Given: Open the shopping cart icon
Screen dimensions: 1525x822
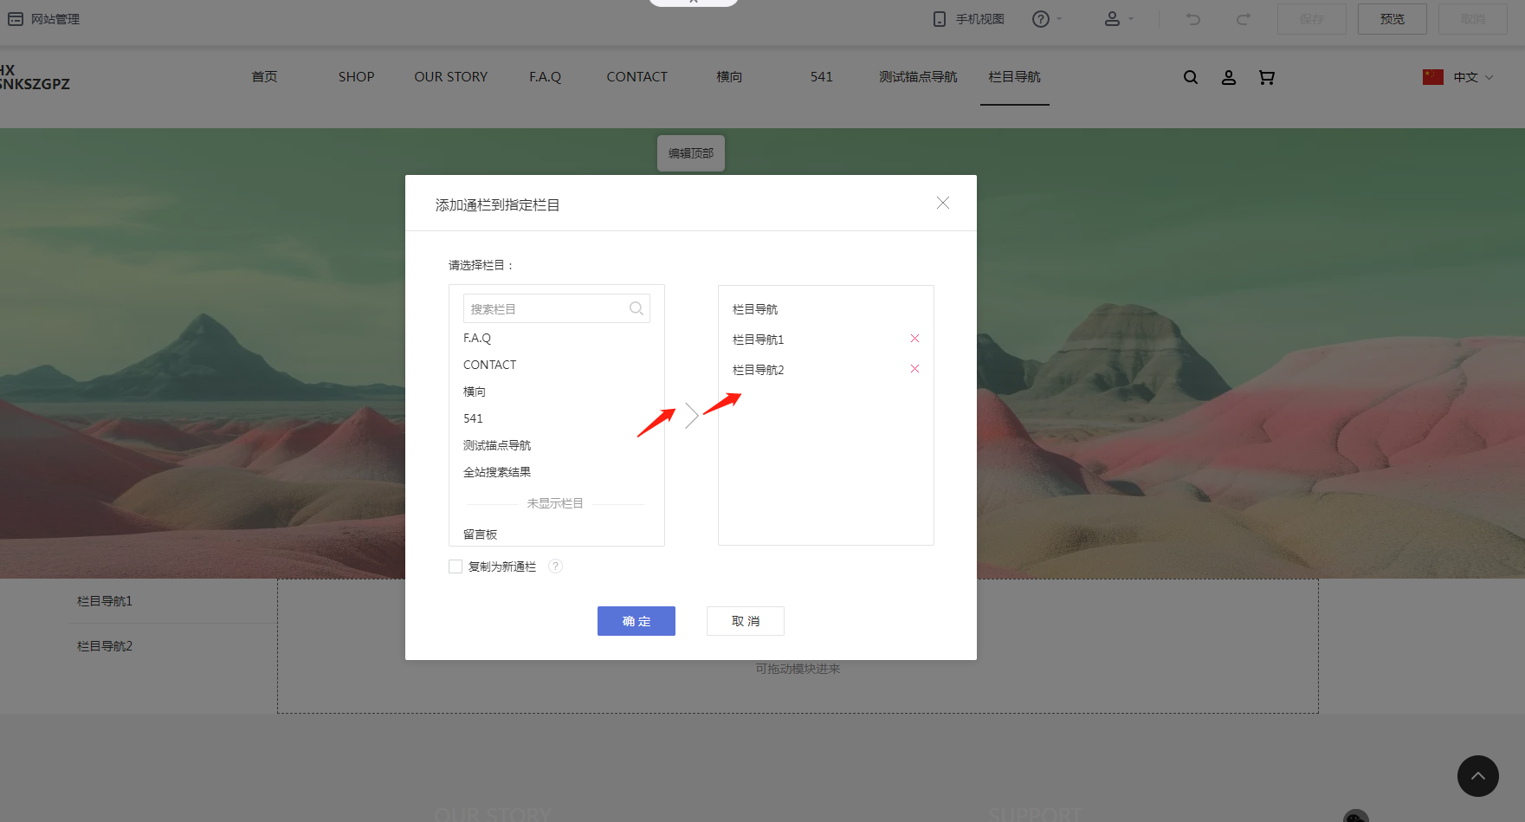Looking at the screenshot, I should [1266, 77].
